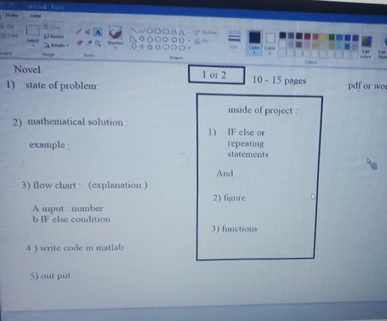Select the Fill with color bucket tool
This screenshot has width=387, height=321.
[x=88, y=32]
